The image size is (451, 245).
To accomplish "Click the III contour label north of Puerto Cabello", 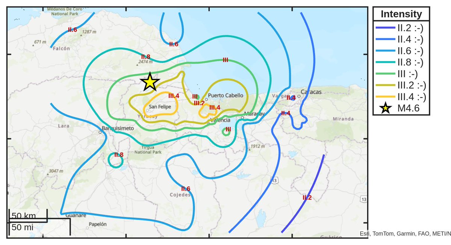I will (x=225, y=60).
